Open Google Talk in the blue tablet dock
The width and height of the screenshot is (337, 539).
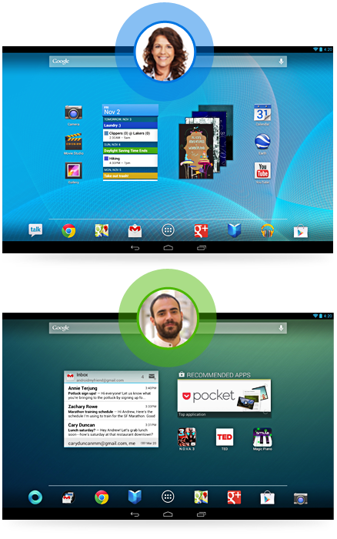coord(35,230)
